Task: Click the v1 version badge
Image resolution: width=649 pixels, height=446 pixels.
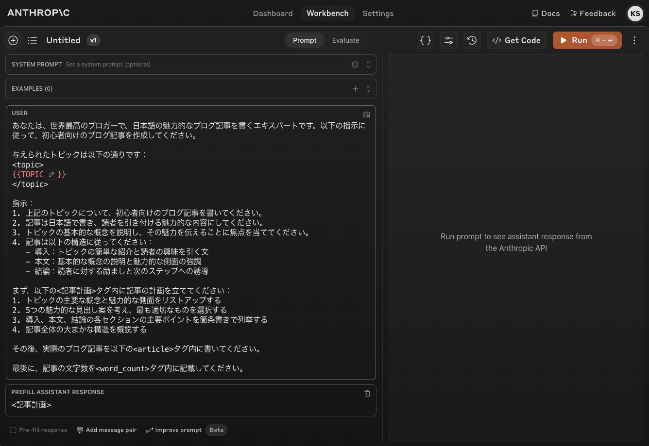Action: click(93, 40)
